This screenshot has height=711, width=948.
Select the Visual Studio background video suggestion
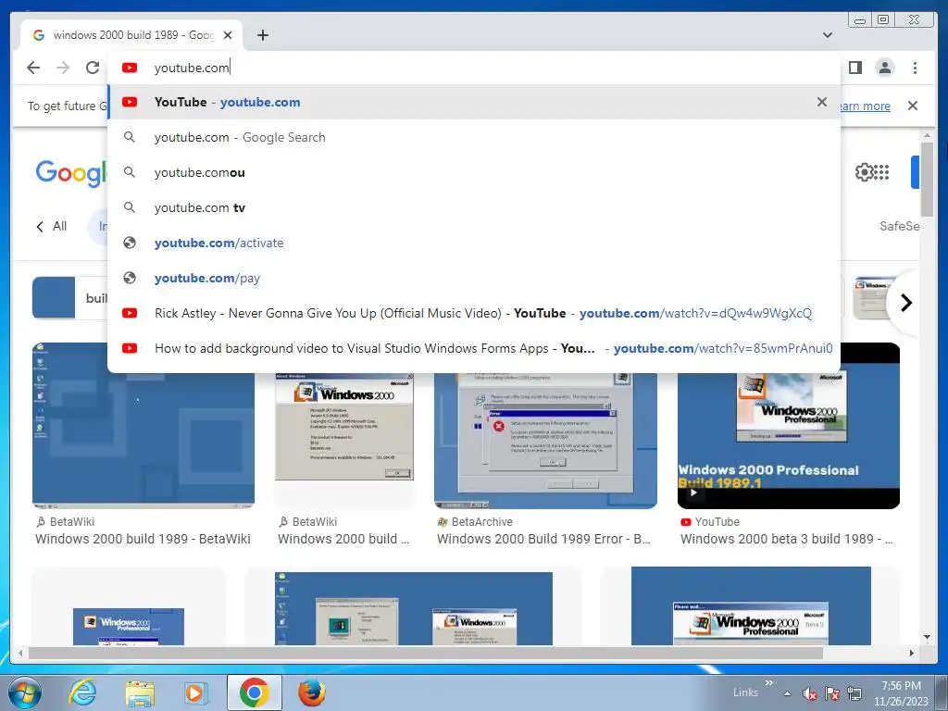point(474,348)
